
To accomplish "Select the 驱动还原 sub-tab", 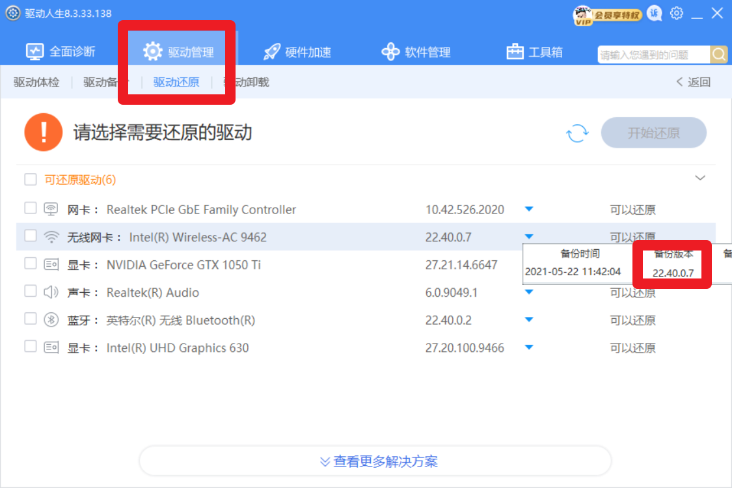I will pyautogui.click(x=176, y=82).
